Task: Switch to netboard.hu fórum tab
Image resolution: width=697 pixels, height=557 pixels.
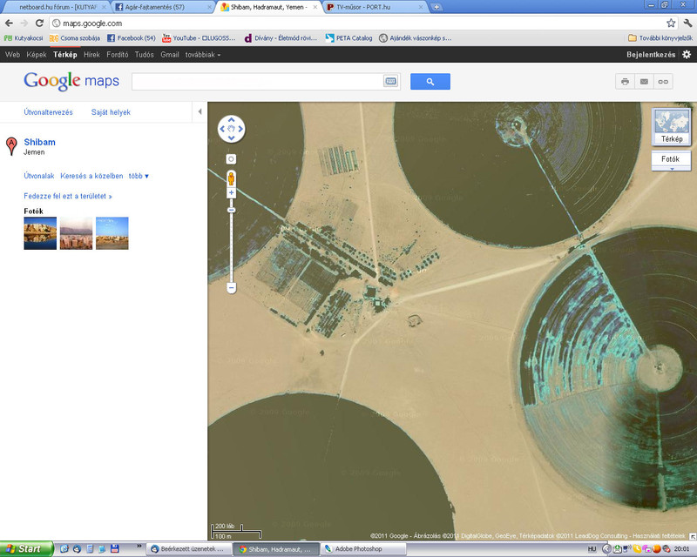Action: [x=56, y=7]
